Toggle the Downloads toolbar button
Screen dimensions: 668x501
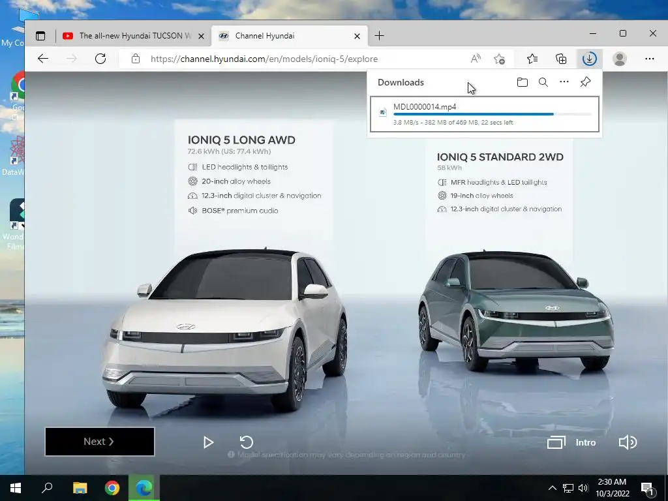point(590,59)
